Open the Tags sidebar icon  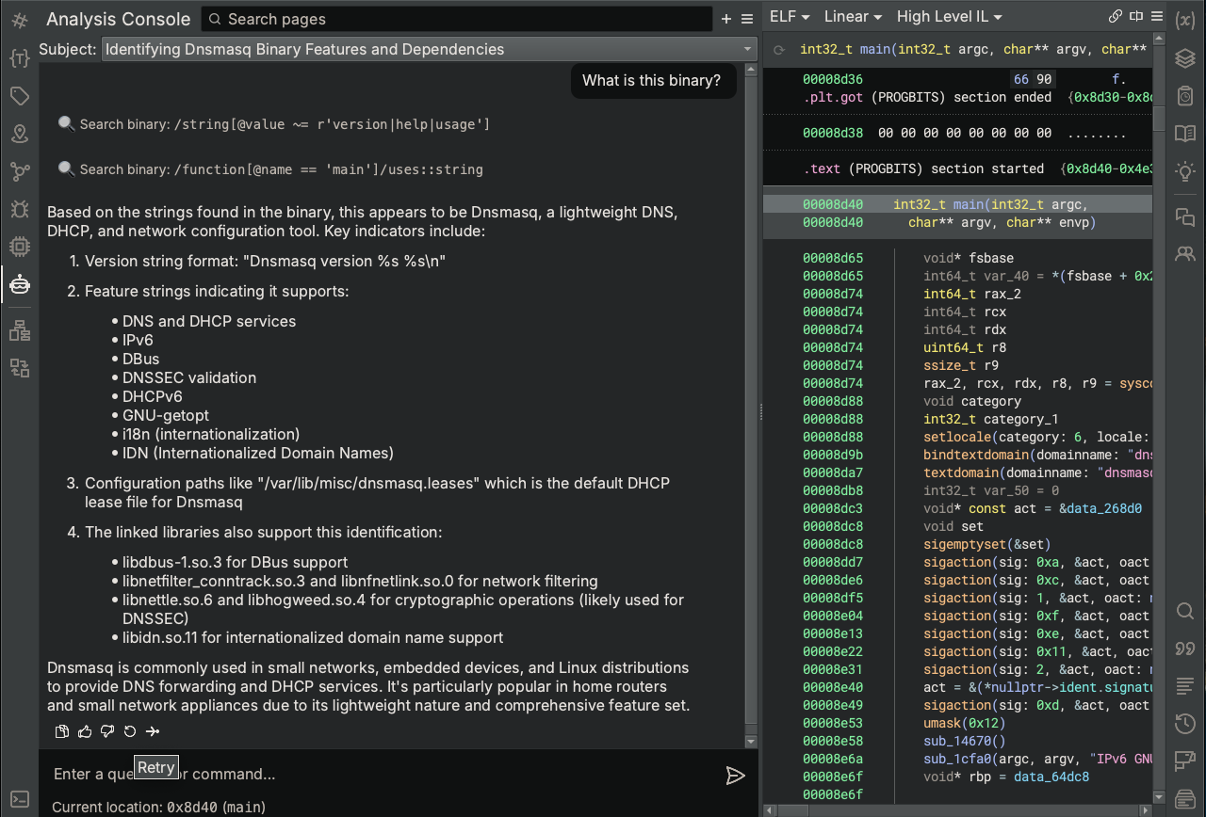coord(19,96)
